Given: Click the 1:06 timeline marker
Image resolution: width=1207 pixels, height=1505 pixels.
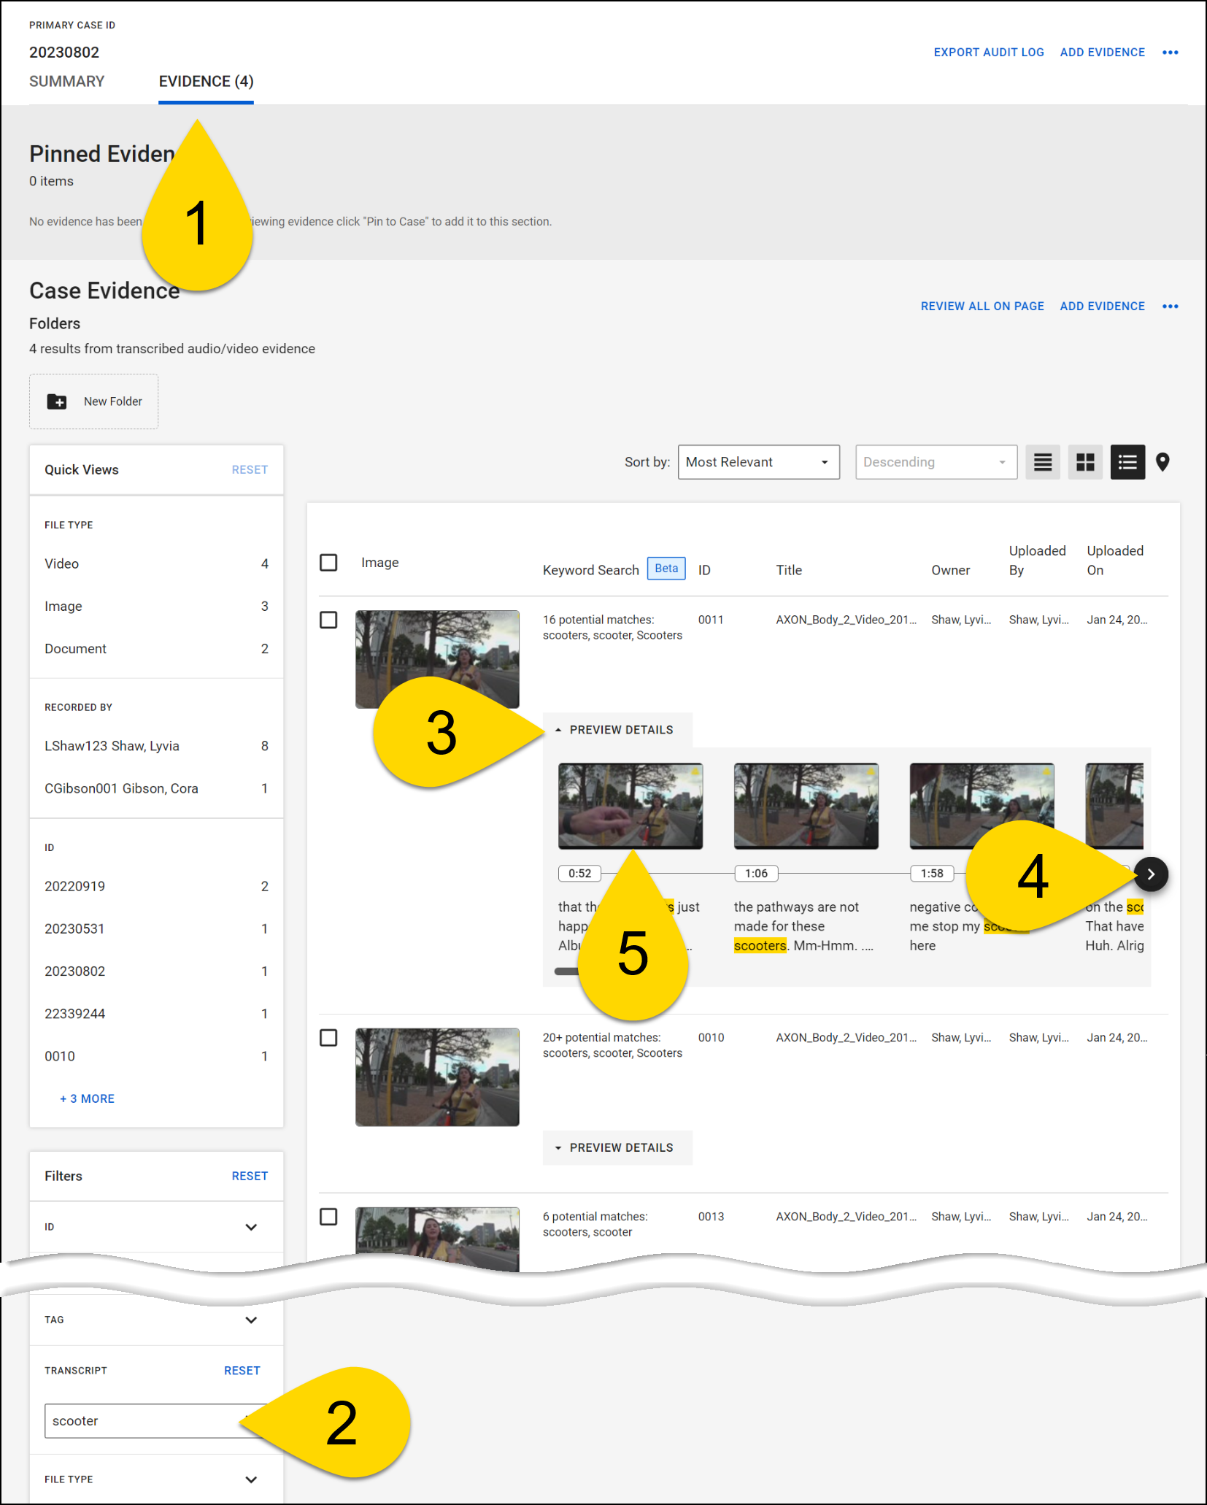Looking at the screenshot, I should click(756, 874).
